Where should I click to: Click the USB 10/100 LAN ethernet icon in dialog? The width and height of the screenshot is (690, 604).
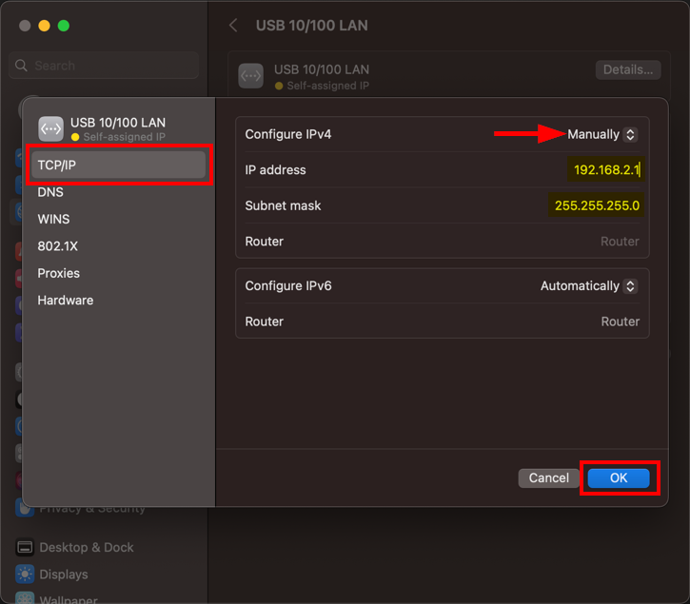(50, 129)
